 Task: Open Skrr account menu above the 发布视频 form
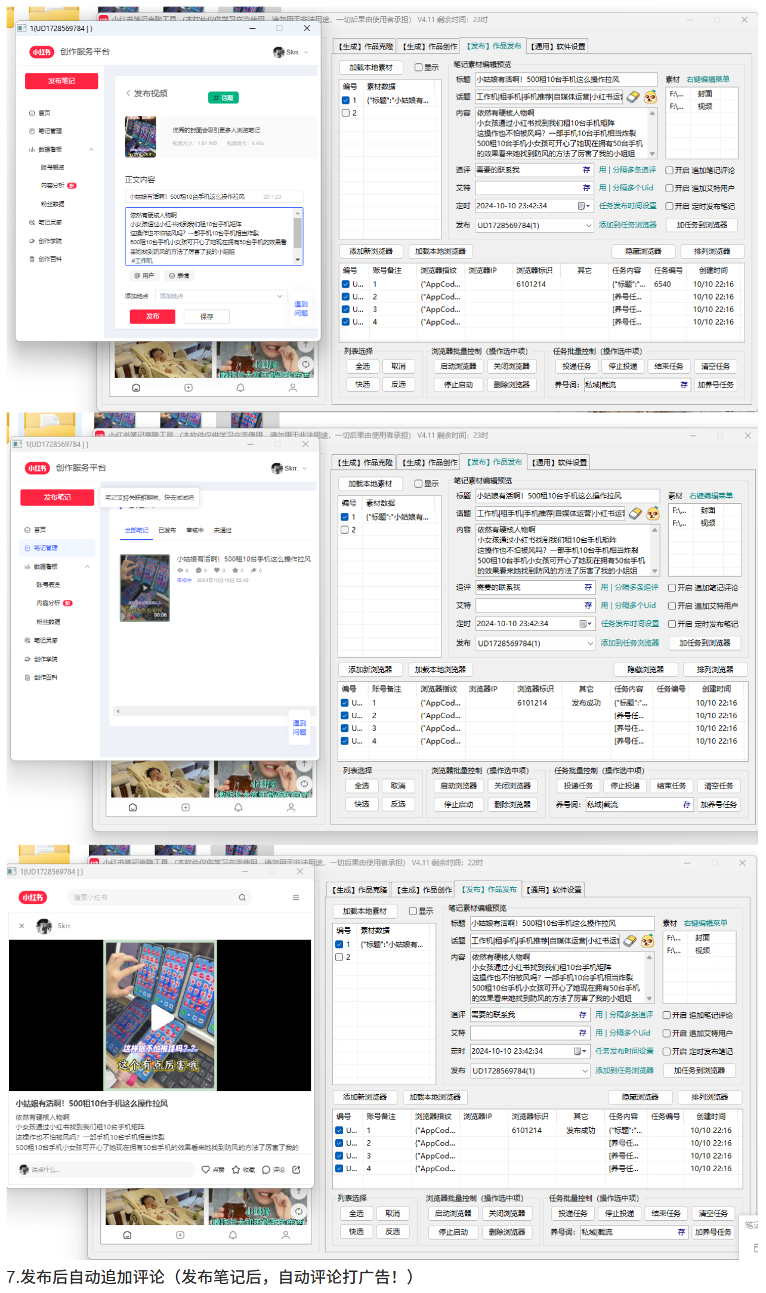click(291, 52)
